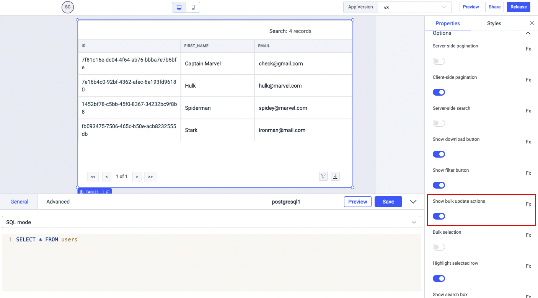Open the SQL mode dropdown
538x298 pixels.
211,222
